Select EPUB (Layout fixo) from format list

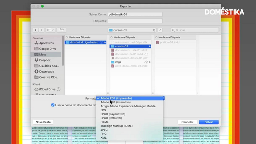[113, 114]
